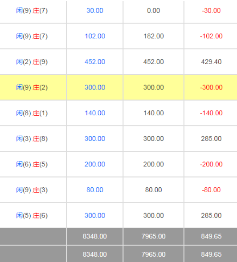
Task: Click the red -300.00 loss in highlighted row
Action: click(x=211, y=87)
